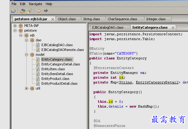Open the Help menu
The width and height of the screenshot is (188, 129).
(x=49, y=4)
